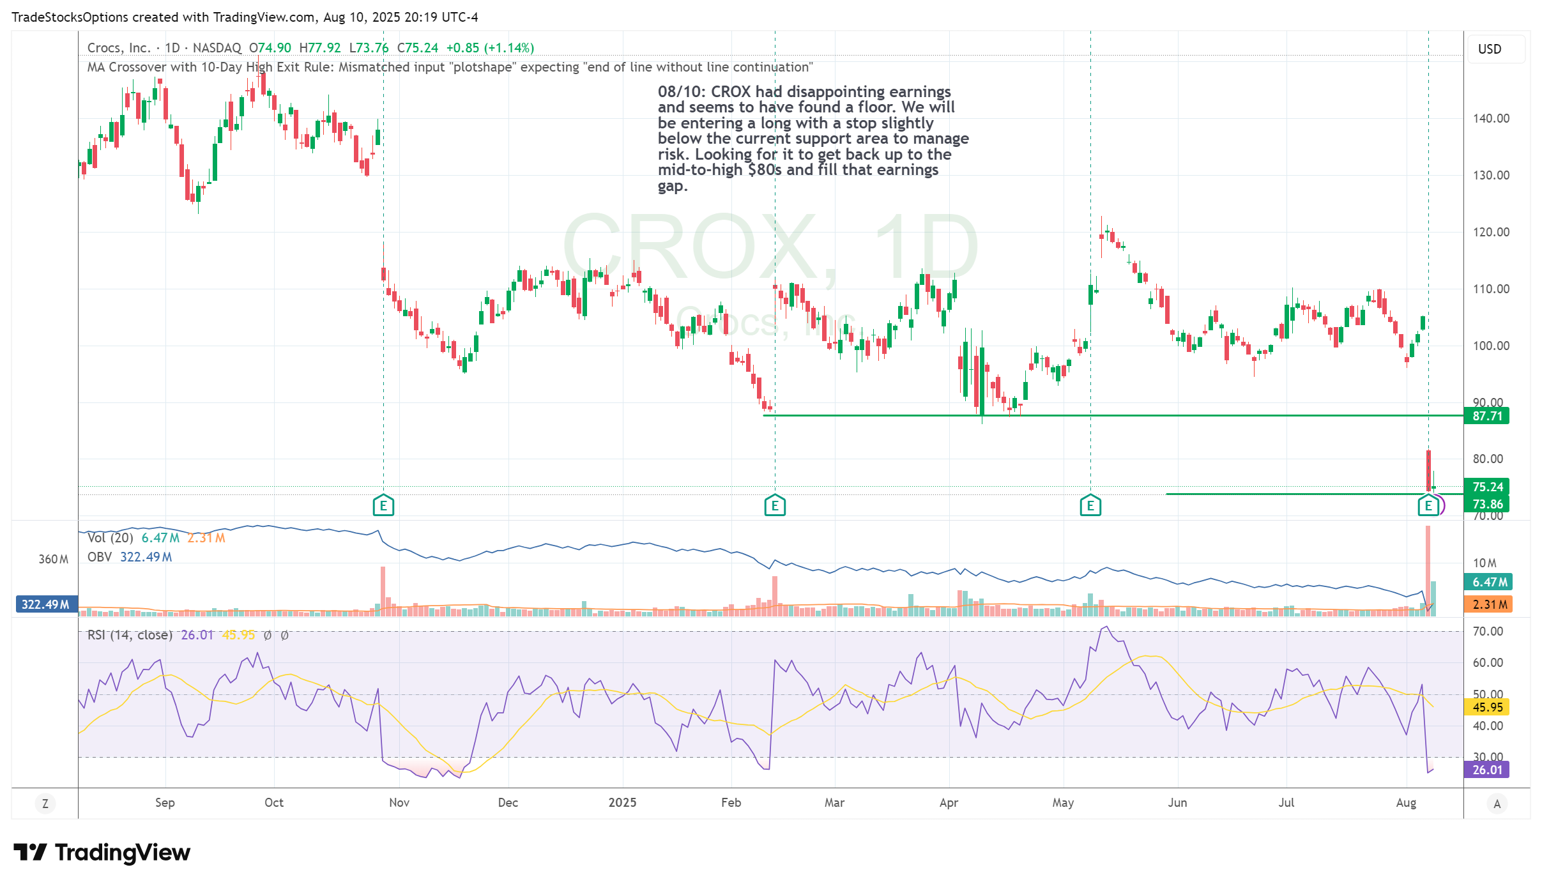Click the Z timezone button

click(x=45, y=804)
